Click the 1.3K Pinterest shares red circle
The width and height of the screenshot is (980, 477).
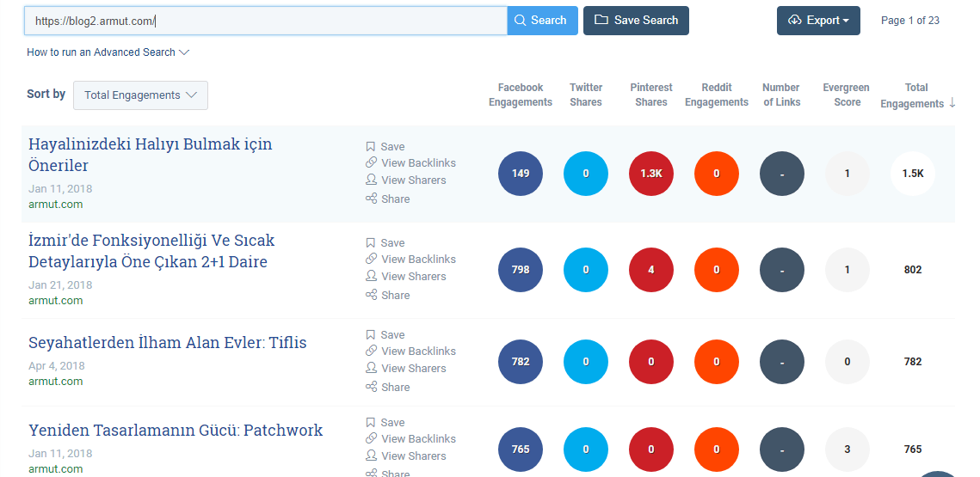[651, 174]
